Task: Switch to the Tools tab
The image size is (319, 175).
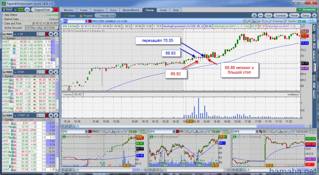Action: point(163,10)
